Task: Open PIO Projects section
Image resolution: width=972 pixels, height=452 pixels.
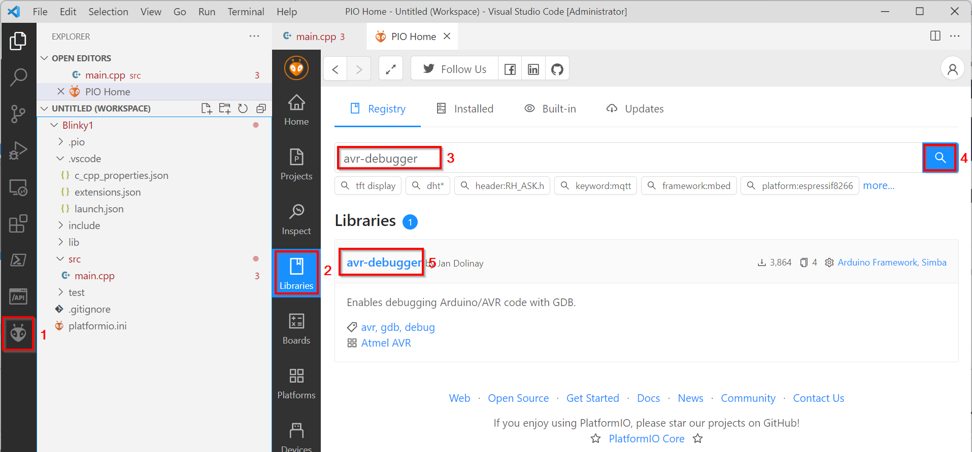Action: tap(296, 165)
